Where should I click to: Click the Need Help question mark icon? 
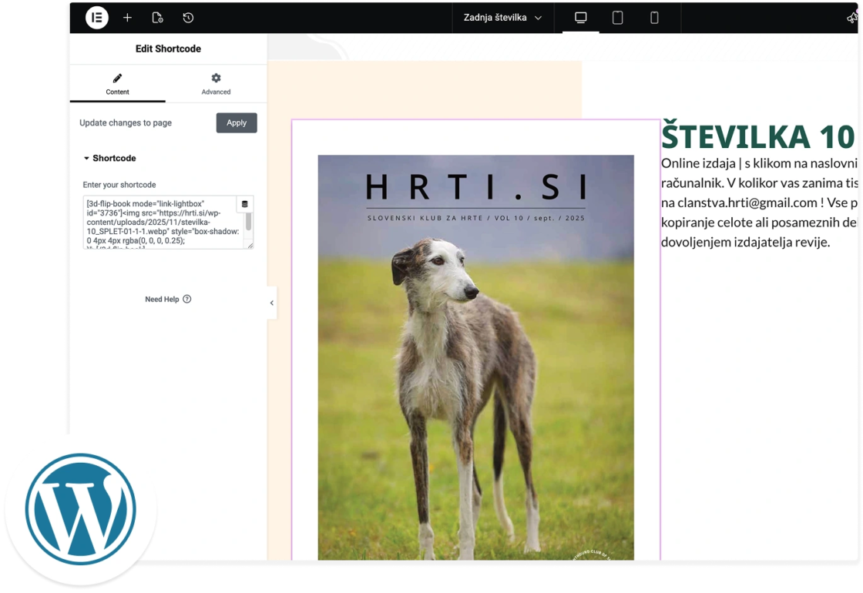187,299
